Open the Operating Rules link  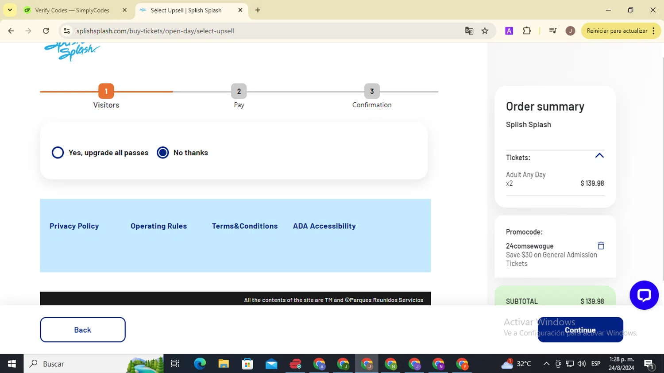coord(158,226)
